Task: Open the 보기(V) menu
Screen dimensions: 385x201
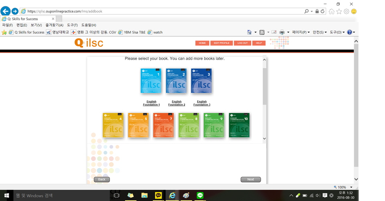Action: (36, 25)
